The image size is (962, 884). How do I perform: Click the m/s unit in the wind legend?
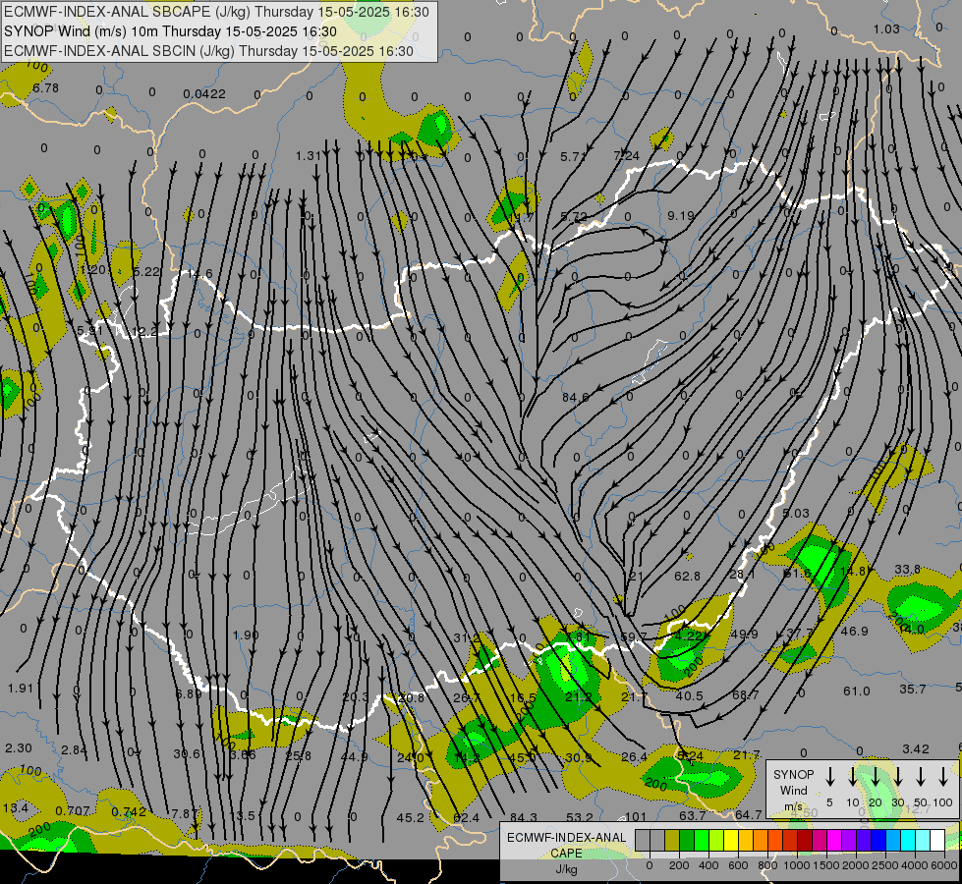pyautogui.click(x=793, y=806)
